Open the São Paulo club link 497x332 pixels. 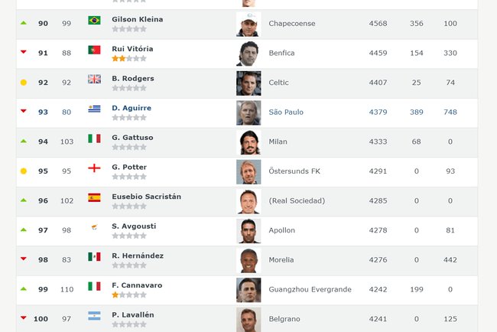286,112
